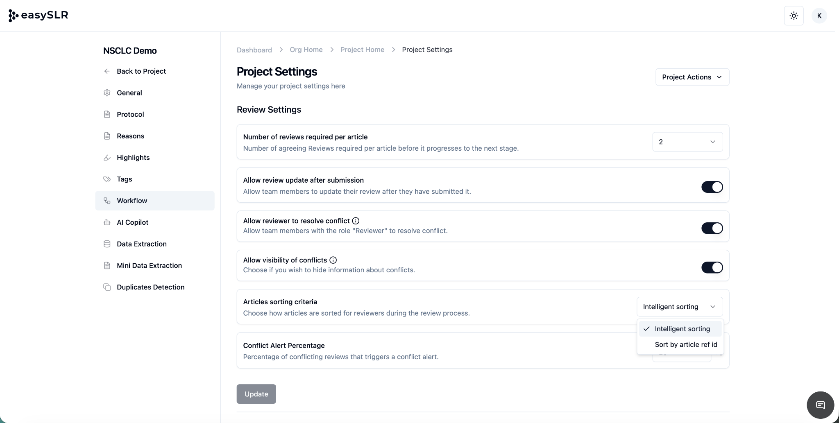The image size is (839, 423).
Task: Open Duplicates Detection in sidebar
Action: (x=150, y=287)
